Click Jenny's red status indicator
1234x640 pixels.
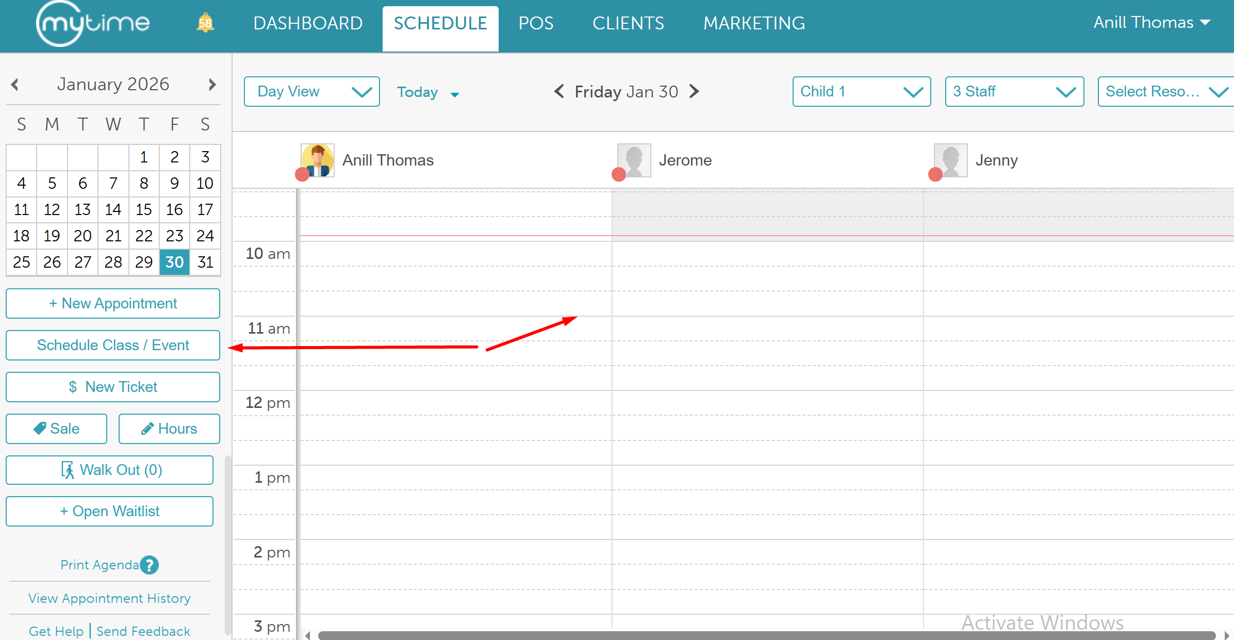(x=935, y=175)
